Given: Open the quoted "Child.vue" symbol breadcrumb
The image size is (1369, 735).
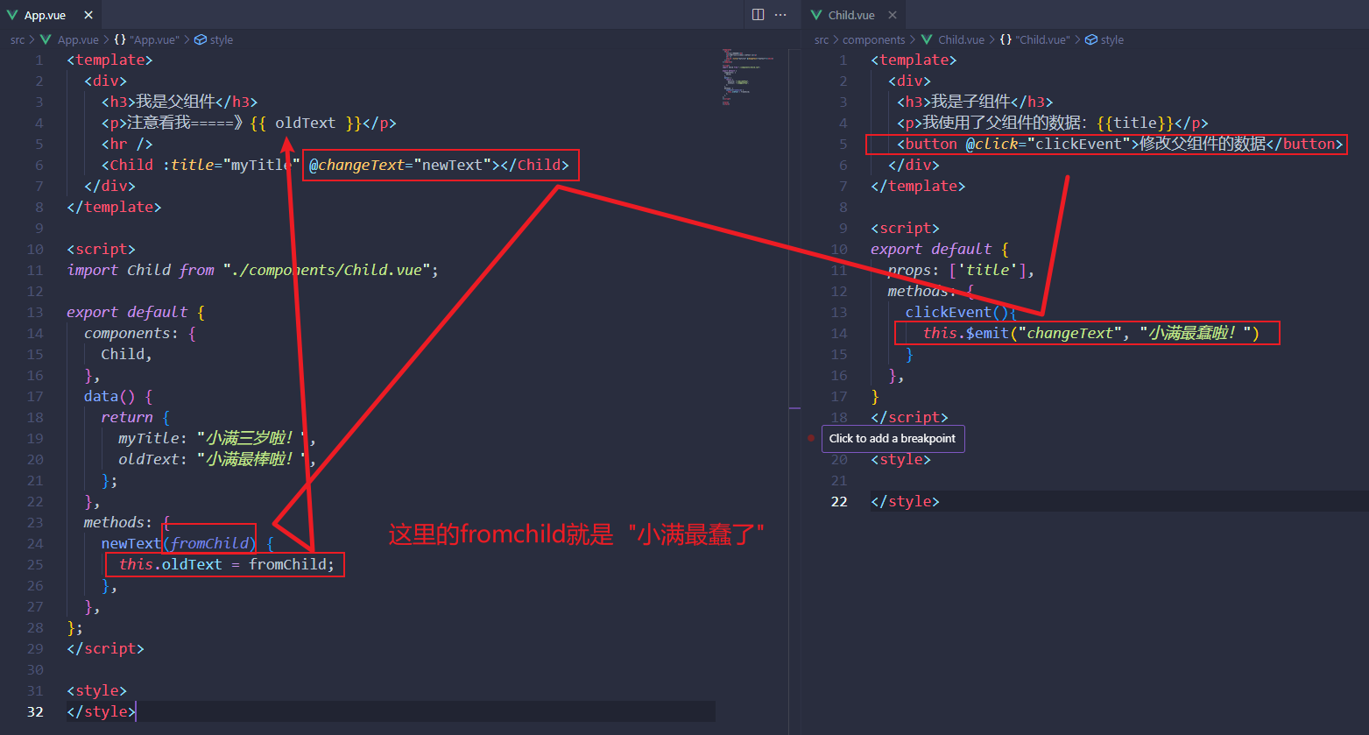Looking at the screenshot, I should (x=1043, y=39).
